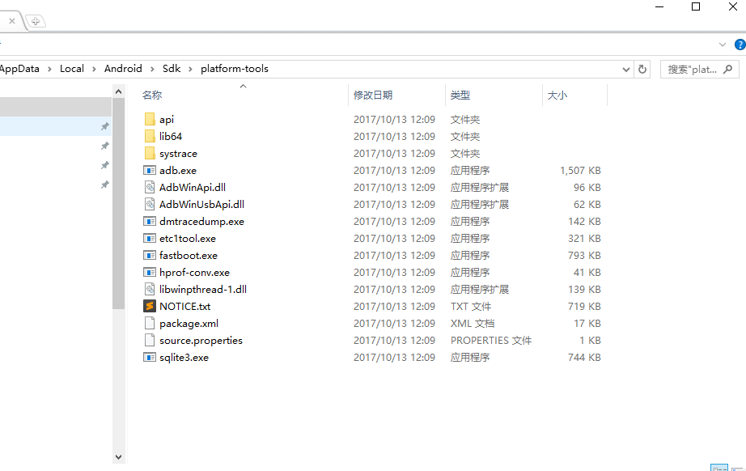Viewport: 746px width, 471px height.
Task: Sort files by 修改日期 column
Action: click(373, 95)
